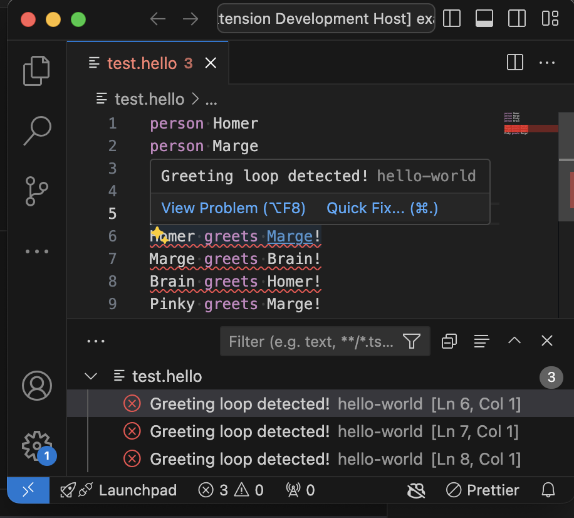Viewport: 574px width, 518px height.
Task: Open the Prettier status bar item
Action: coord(482,490)
